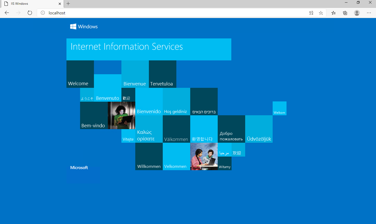Click the photo of woman with laptop
This screenshot has width=376, height=224.
tap(121, 115)
